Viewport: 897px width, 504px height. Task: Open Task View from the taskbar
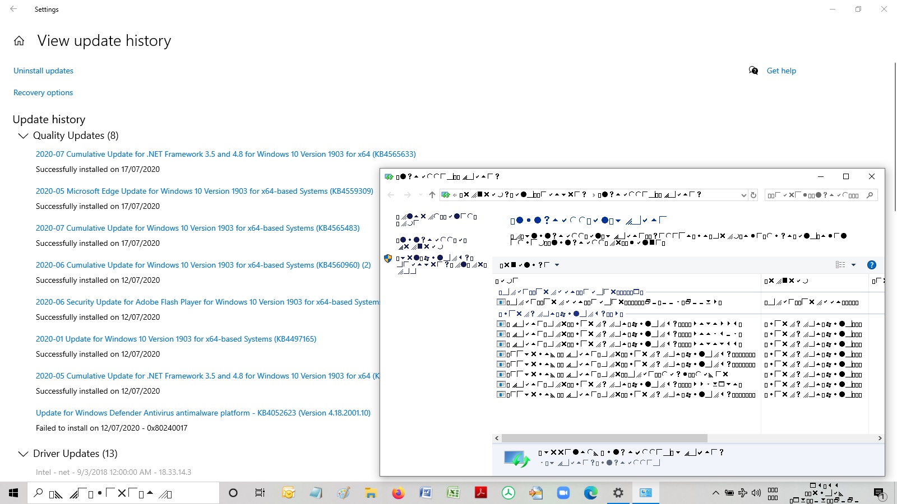click(260, 493)
